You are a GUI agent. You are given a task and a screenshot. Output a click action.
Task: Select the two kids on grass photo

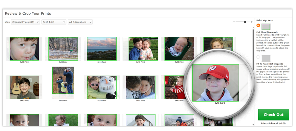143,49
